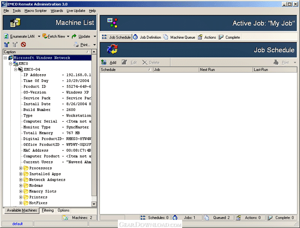Open the Macro Scripter menu
The width and height of the screenshot is (300, 228).
click(36, 11)
